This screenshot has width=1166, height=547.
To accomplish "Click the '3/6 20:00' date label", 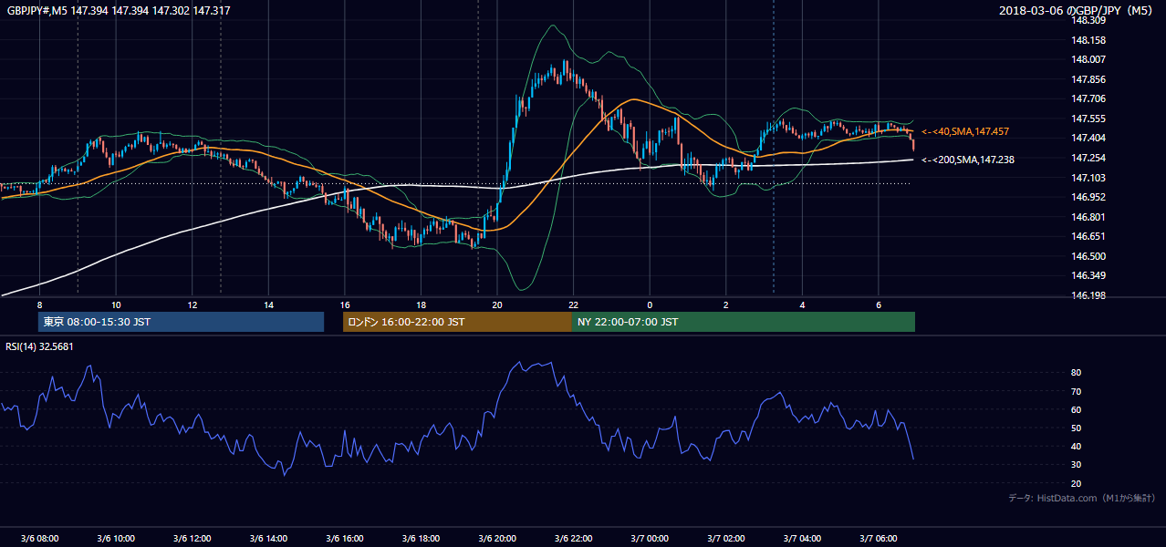I will click(x=497, y=538).
